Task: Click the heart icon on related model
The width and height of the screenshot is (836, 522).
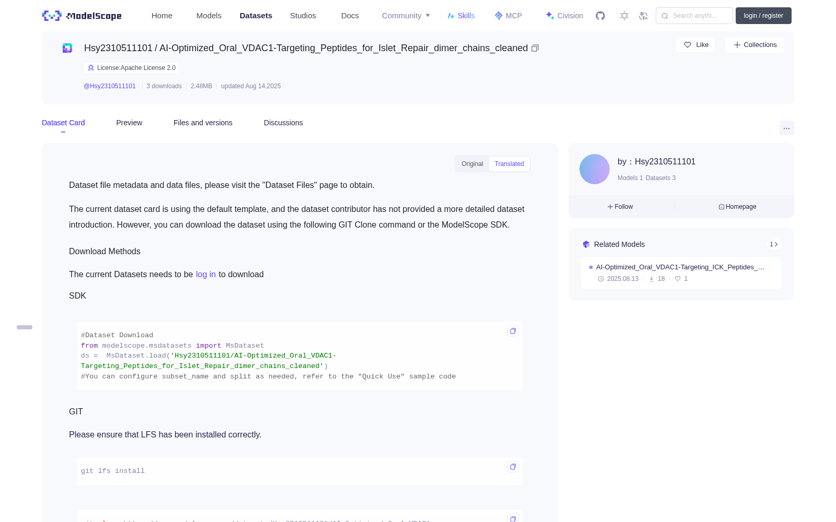Action: [x=678, y=279]
